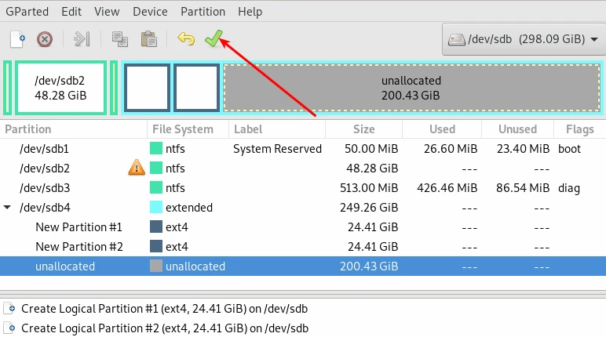Select the unallocated 200.43 GiB block in disk map
Screen dimensions: 606x337
411,88
